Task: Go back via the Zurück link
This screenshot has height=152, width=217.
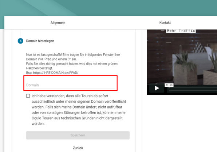Action: point(78,148)
